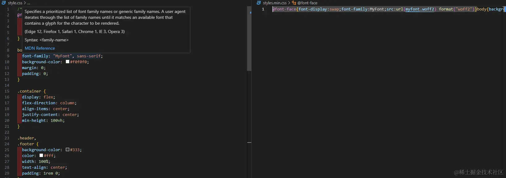Click the width: 100% declaration
The image size is (506, 178).
[x=36, y=161]
